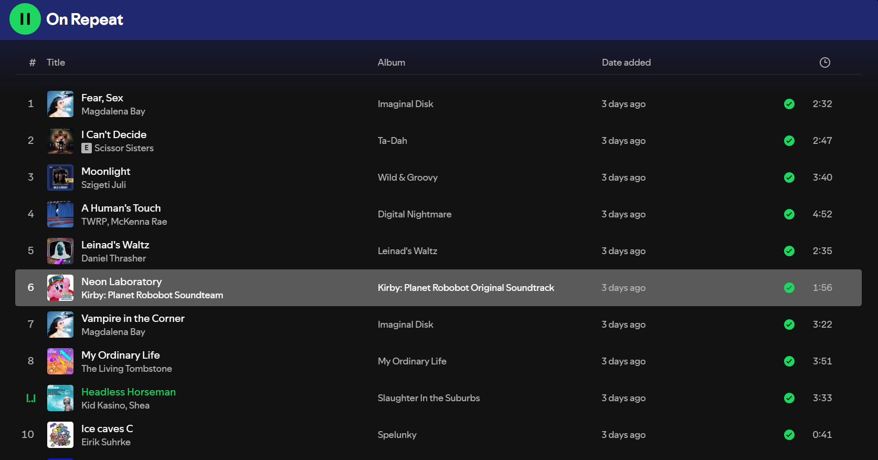Sort tracks by the Title column header

[56, 62]
